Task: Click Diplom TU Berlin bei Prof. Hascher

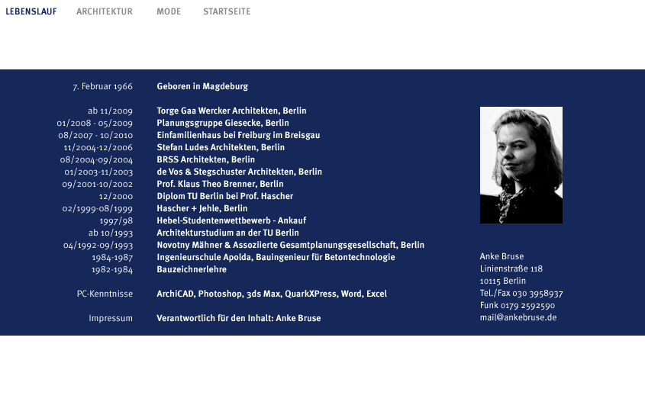Action: [223, 196]
